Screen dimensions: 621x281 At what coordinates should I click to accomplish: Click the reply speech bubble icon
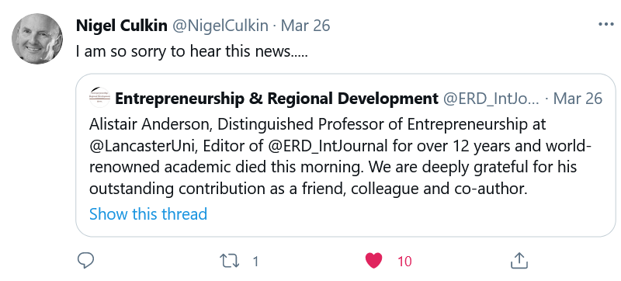click(85, 261)
